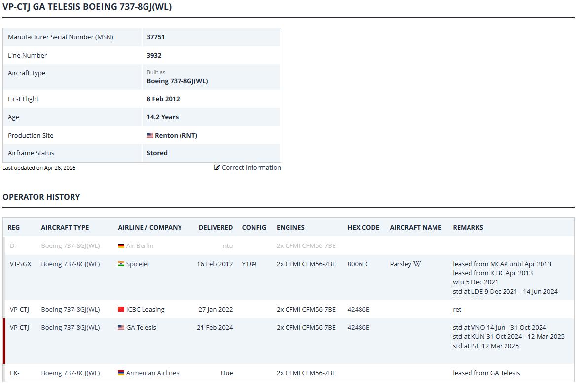Open the ICBC Leasing company link

[x=145, y=310]
